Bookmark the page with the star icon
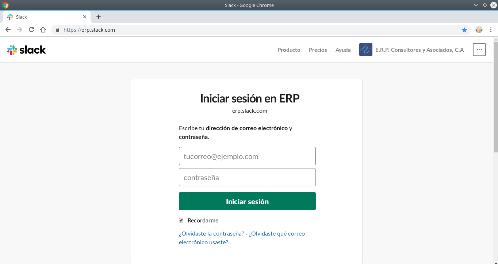498x264 pixels. coord(464,30)
